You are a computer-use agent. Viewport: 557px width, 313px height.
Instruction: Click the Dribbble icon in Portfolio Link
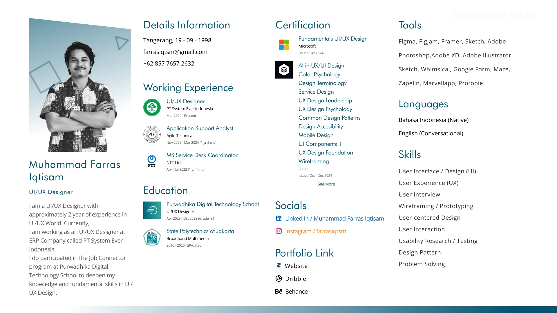pyautogui.click(x=278, y=279)
